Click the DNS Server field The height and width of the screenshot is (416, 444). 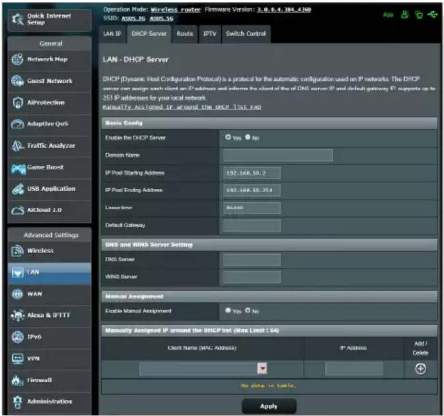pyautogui.click(x=252, y=260)
